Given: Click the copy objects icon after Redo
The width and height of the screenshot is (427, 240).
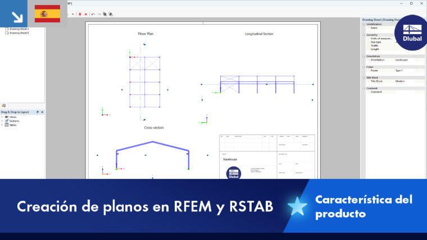Looking at the screenshot, I should pos(105,14).
